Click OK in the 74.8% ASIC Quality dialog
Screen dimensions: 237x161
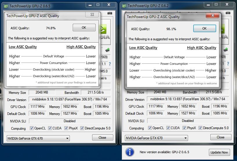(x=84, y=28)
